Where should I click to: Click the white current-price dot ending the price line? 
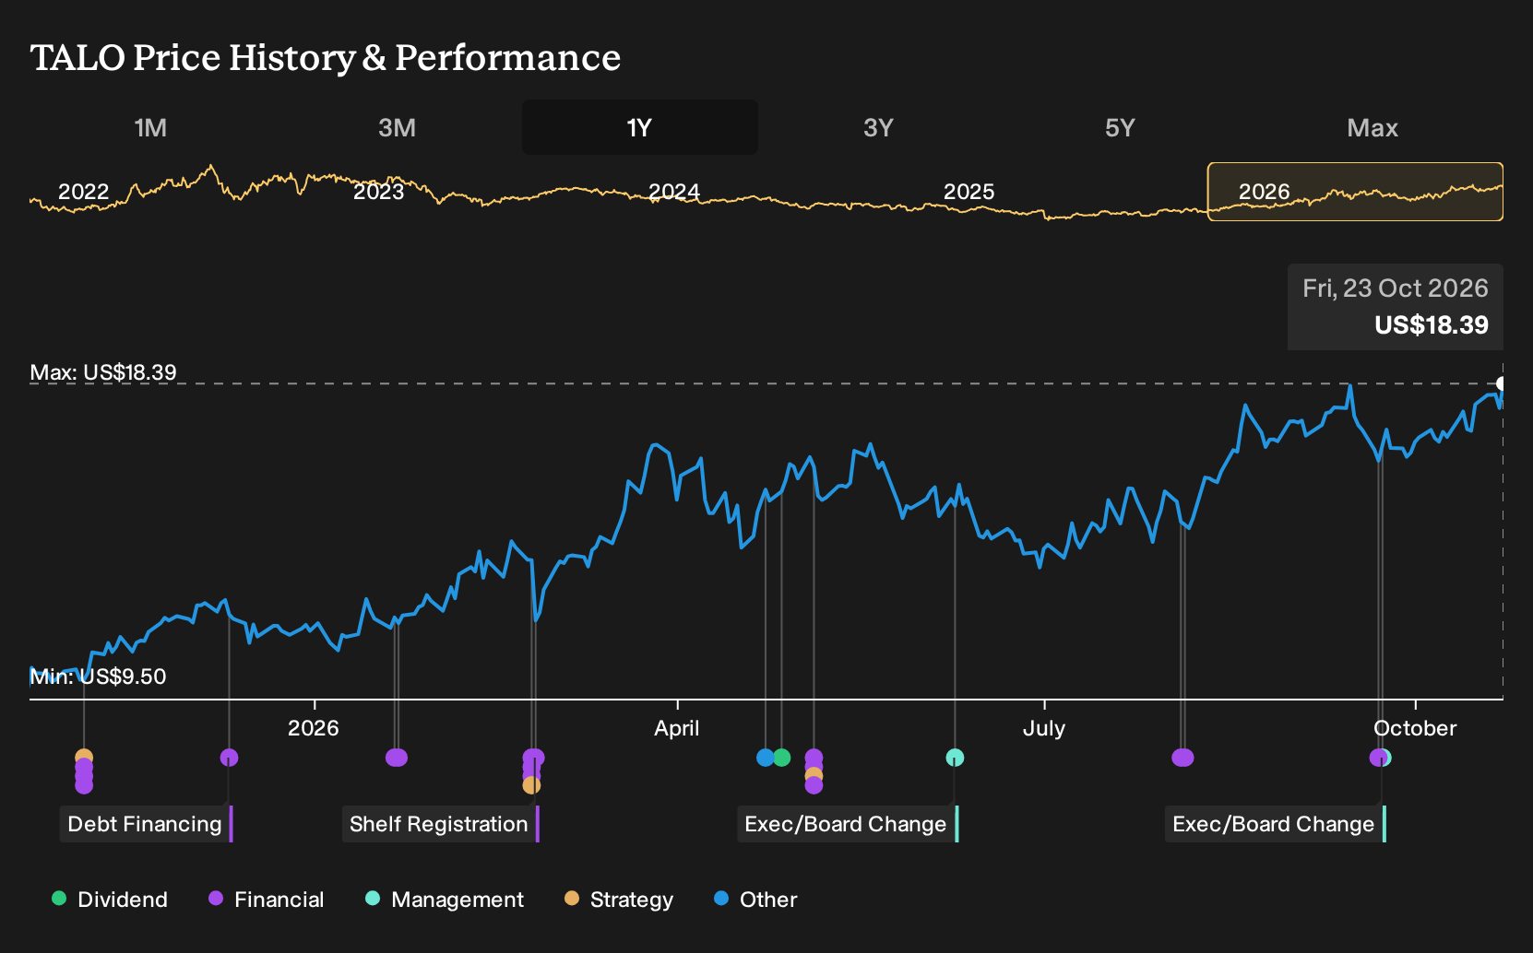point(1502,383)
